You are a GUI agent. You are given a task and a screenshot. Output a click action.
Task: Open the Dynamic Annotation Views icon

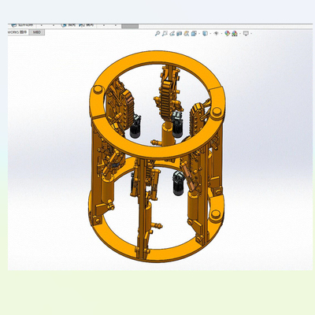[x=187, y=33]
